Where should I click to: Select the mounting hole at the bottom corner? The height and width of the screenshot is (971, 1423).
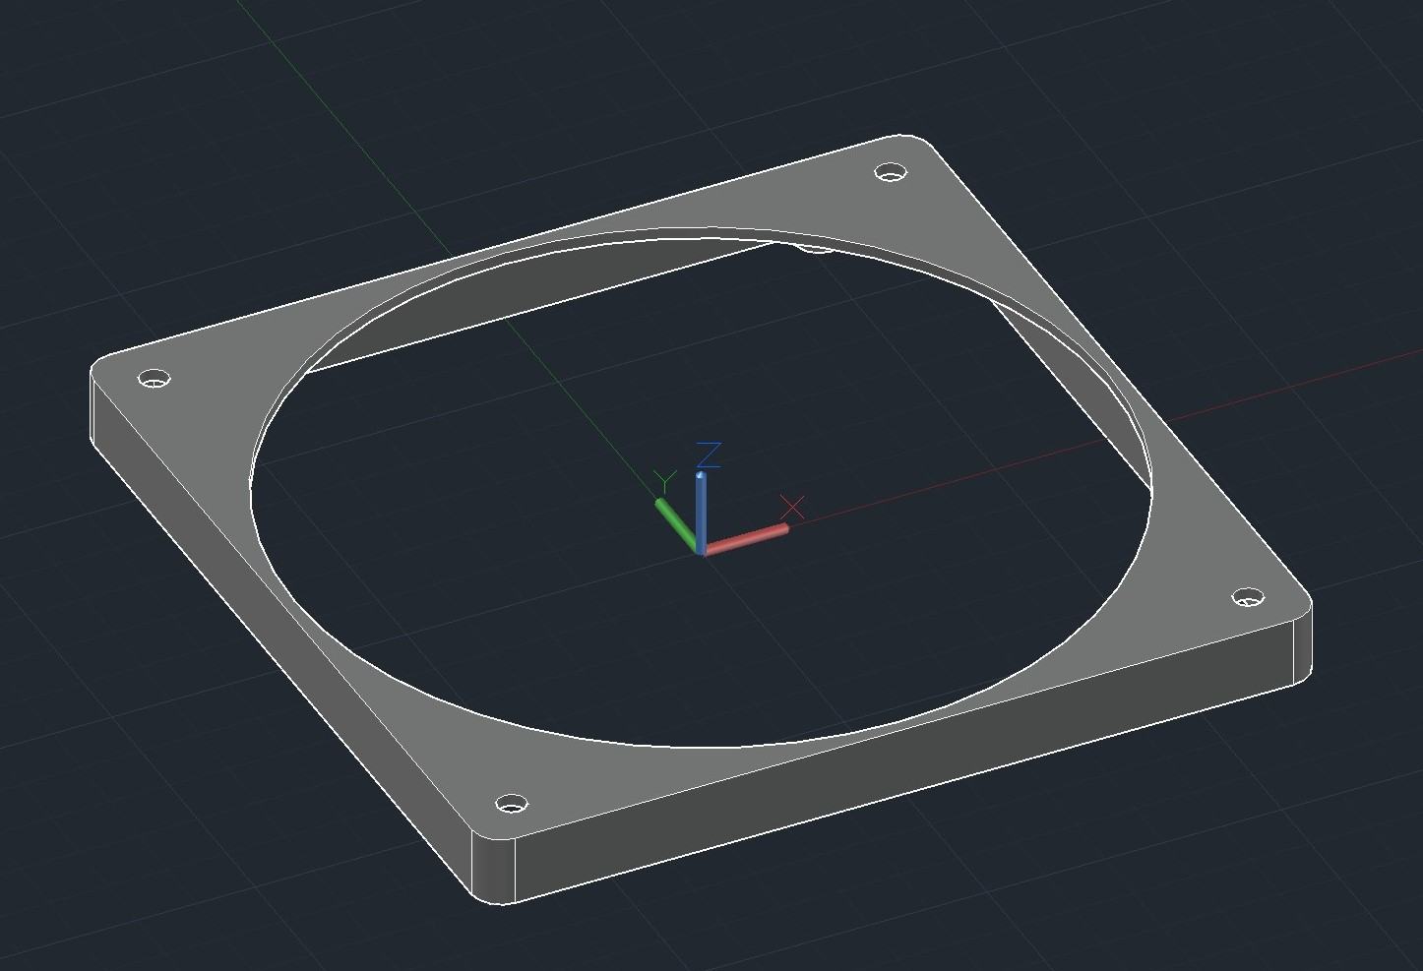(511, 804)
